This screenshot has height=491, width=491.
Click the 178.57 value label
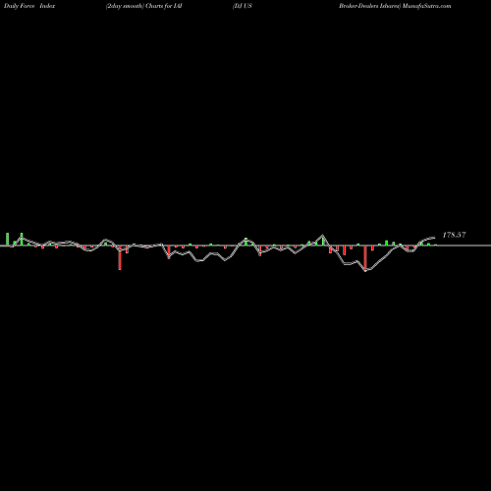(454, 235)
